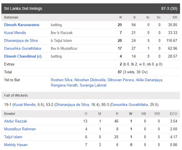Open Dinesh Chandimal (c) profile
182x150 pixels.
(x=23, y=56)
